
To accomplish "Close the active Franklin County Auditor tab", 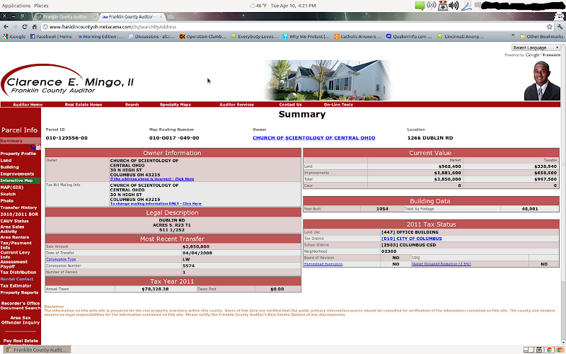I will tap(161, 16).
